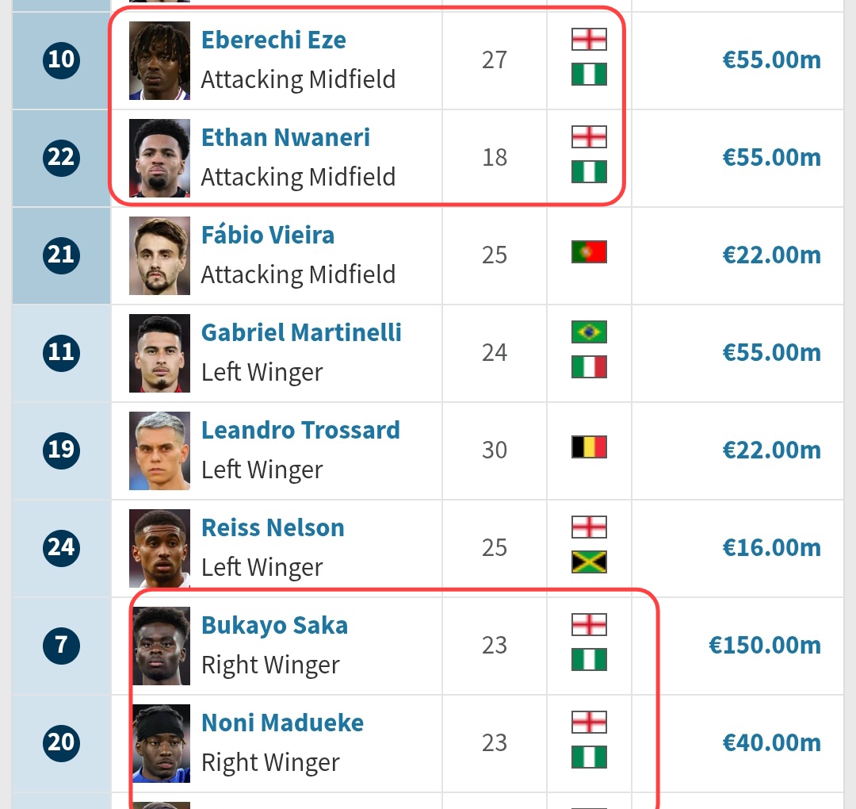Click shirt number 10 badge
The image size is (856, 809).
point(61,59)
